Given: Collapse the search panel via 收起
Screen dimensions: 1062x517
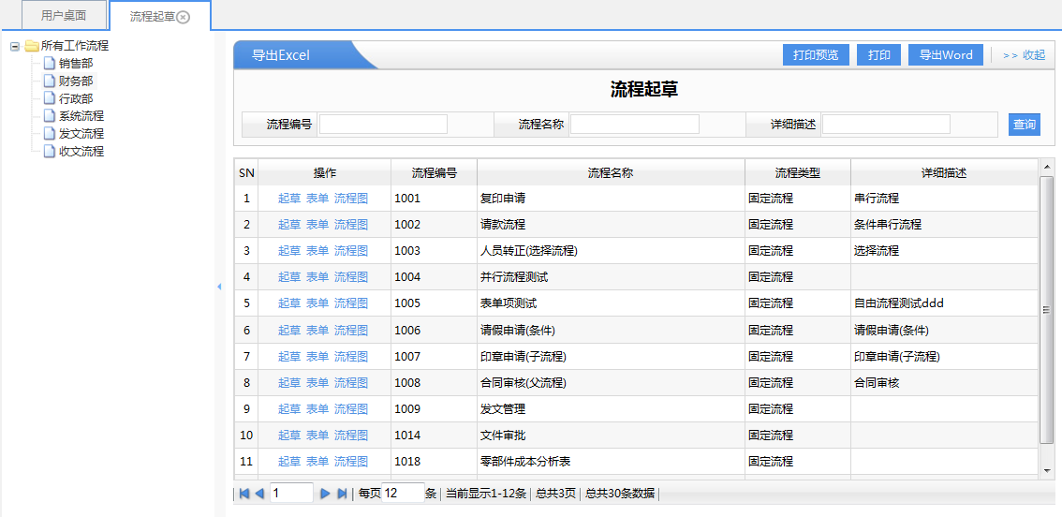Looking at the screenshot, I should tap(1024, 55).
